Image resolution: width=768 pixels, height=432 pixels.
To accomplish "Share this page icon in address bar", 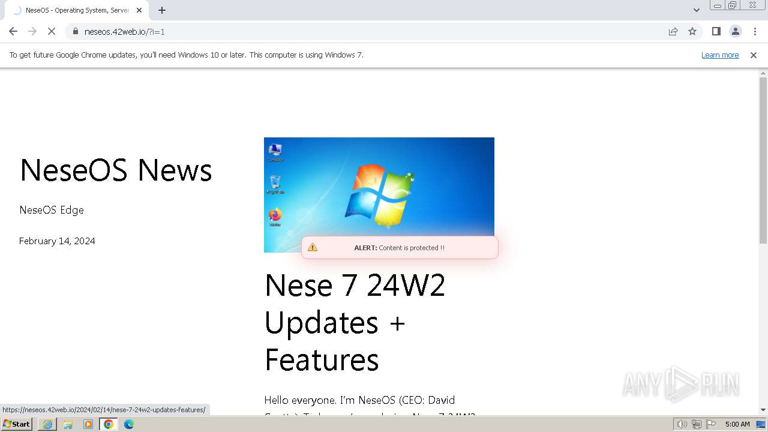I will click(673, 31).
